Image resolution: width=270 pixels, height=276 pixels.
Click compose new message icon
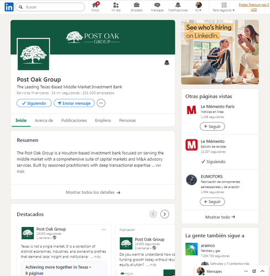pos(254,271)
